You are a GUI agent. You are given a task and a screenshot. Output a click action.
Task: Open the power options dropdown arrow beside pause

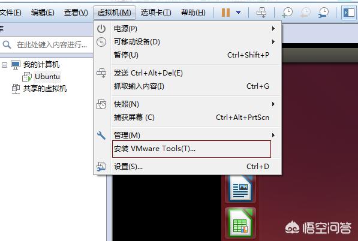tap(238, 13)
